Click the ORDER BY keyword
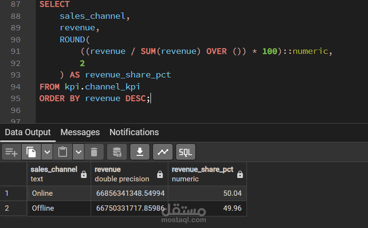Viewport: 368px width, 228px height. (x=60, y=98)
